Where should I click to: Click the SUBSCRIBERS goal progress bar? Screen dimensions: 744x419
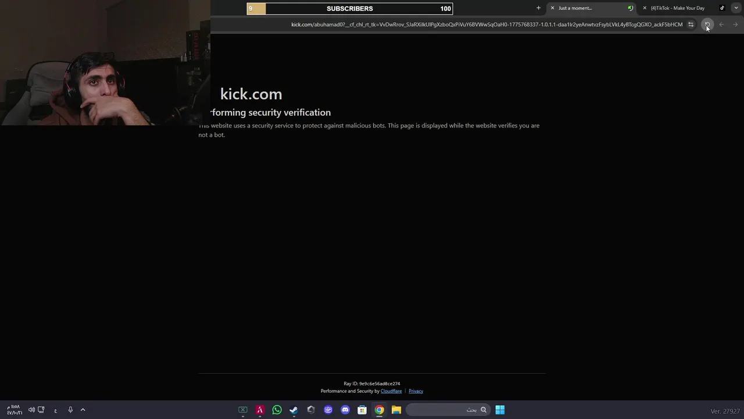tap(350, 8)
